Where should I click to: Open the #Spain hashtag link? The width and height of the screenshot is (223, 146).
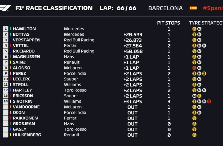point(212,8)
